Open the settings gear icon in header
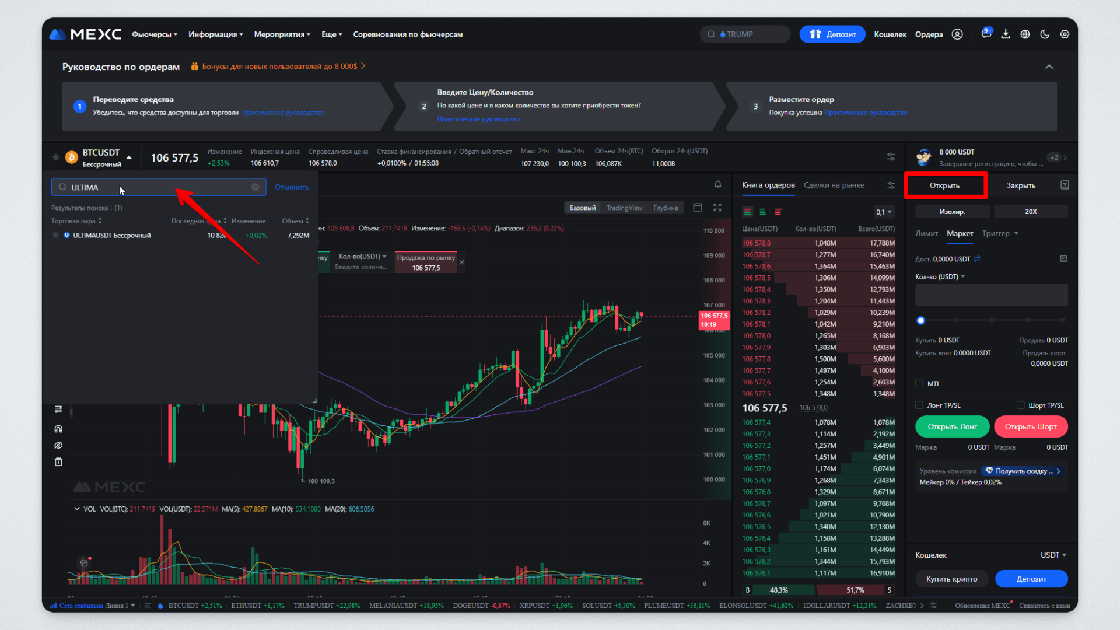This screenshot has width=1120, height=630. pyautogui.click(x=1065, y=34)
